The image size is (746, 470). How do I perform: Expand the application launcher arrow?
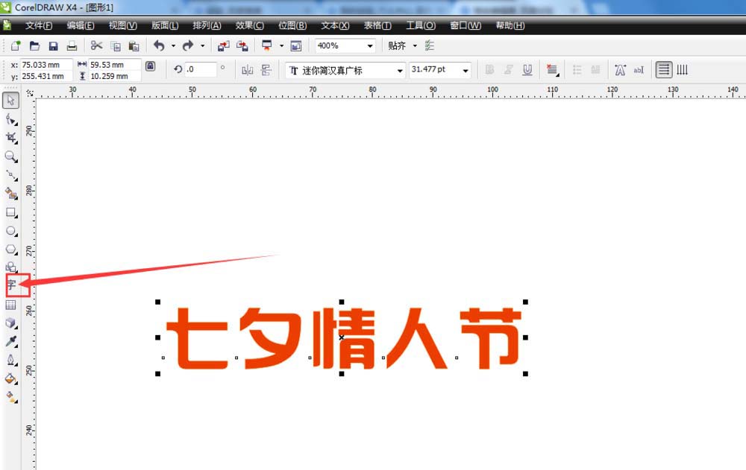tap(281, 46)
